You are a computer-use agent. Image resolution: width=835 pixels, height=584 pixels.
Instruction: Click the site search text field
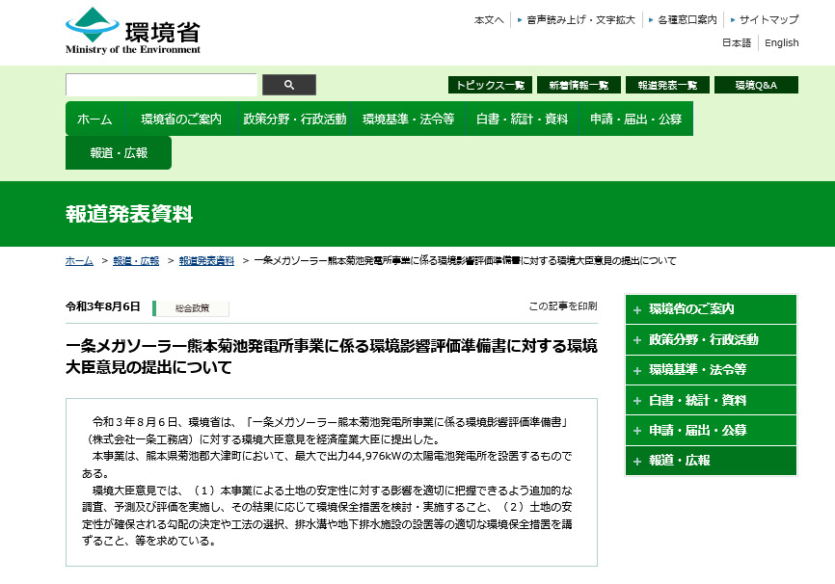[x=161, y=85]
